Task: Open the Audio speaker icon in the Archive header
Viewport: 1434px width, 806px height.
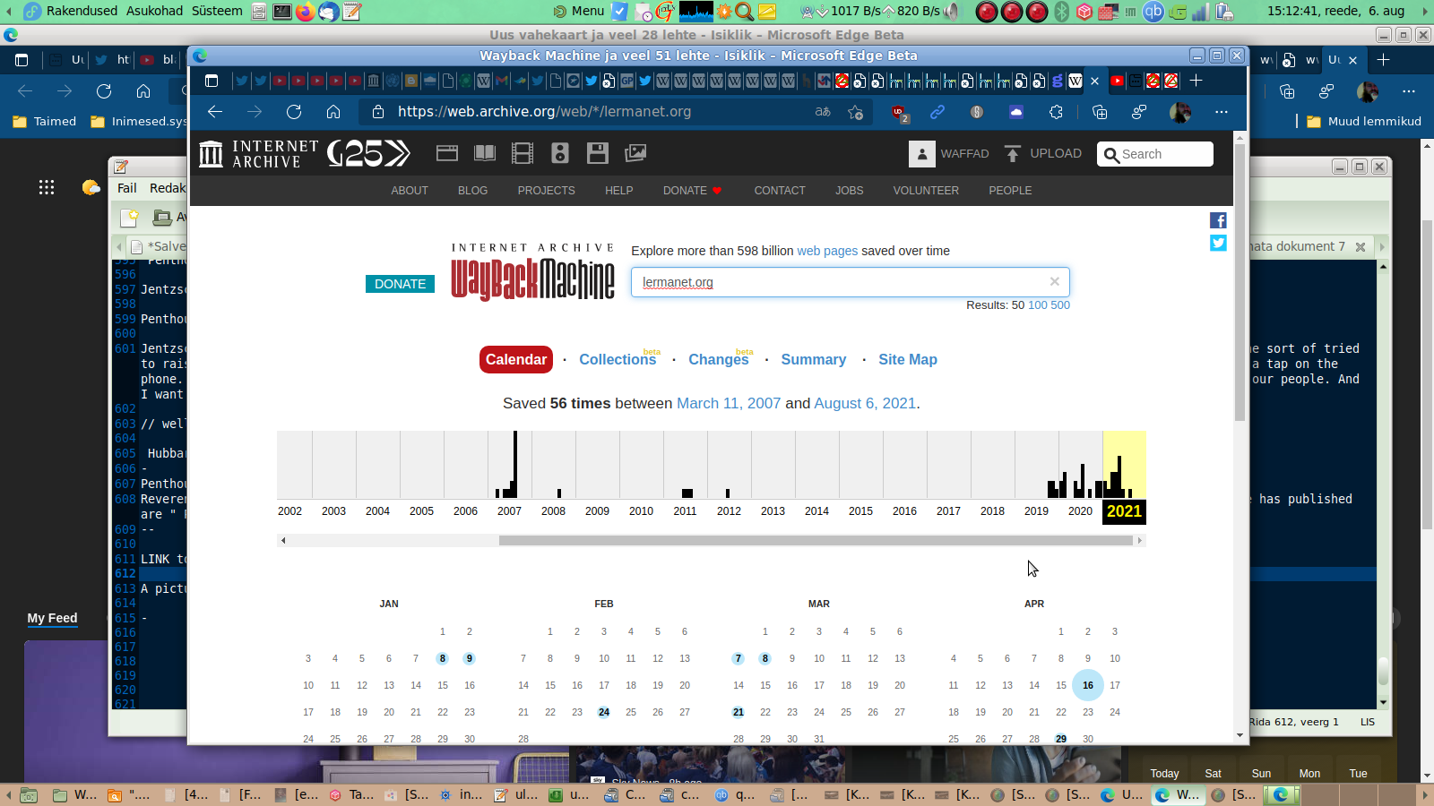Action: click(x=560, y=153)
